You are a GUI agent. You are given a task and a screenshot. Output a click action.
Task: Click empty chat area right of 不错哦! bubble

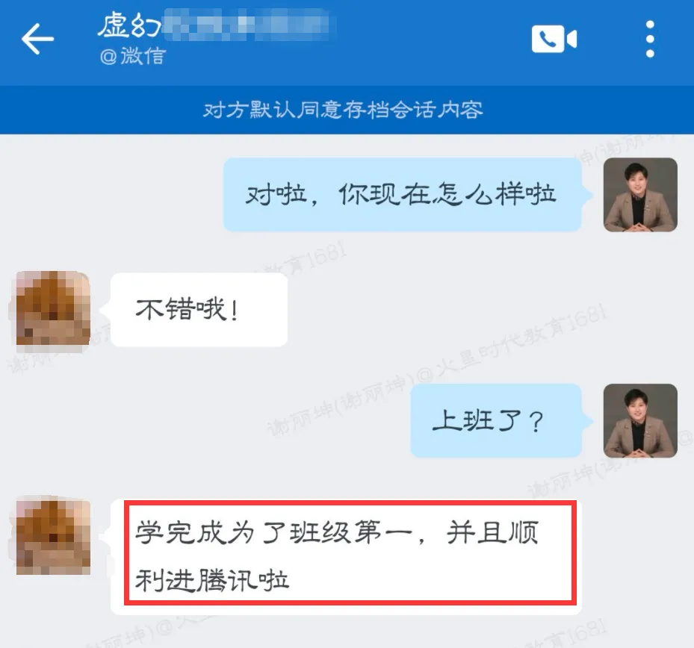pos(442,309)
